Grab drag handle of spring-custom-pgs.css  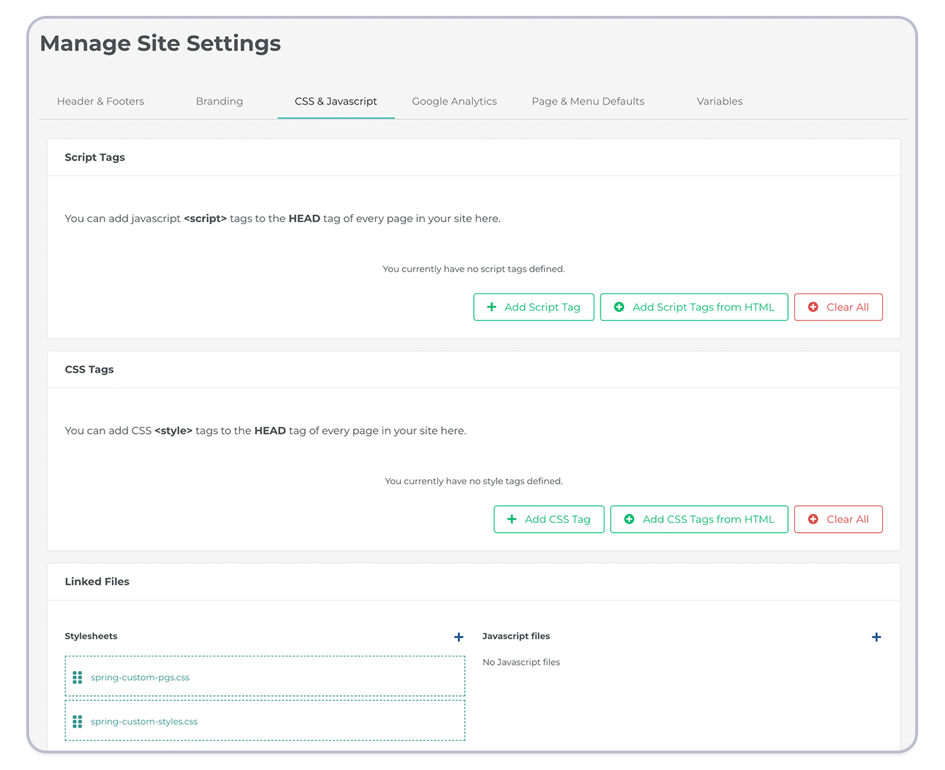click(x=77, y=677)
